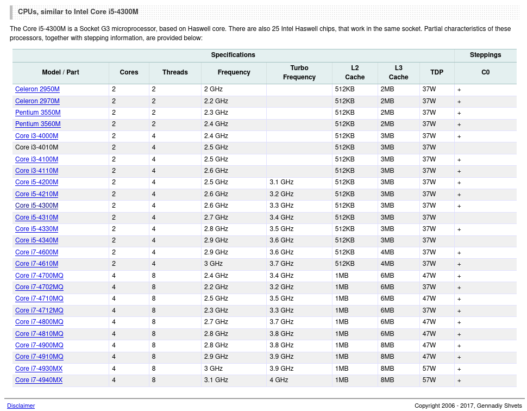Click the Specifications group header

click(233, 55)
